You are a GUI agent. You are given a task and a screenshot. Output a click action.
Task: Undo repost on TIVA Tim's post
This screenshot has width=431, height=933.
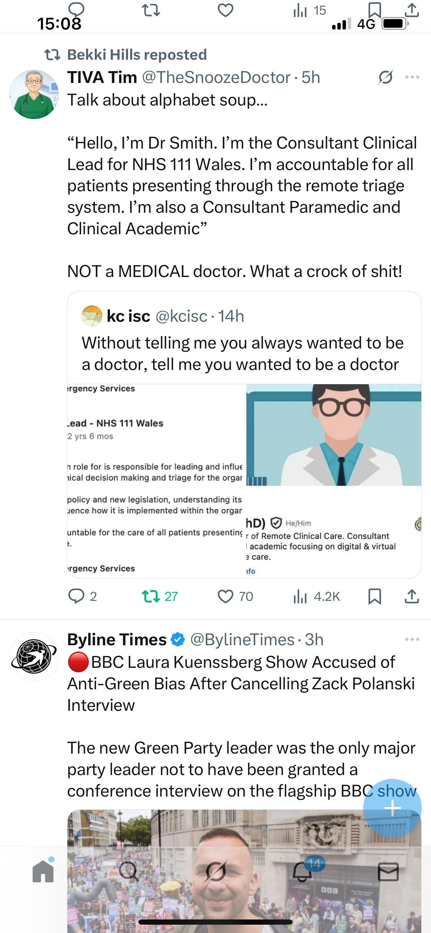(151, 596)
